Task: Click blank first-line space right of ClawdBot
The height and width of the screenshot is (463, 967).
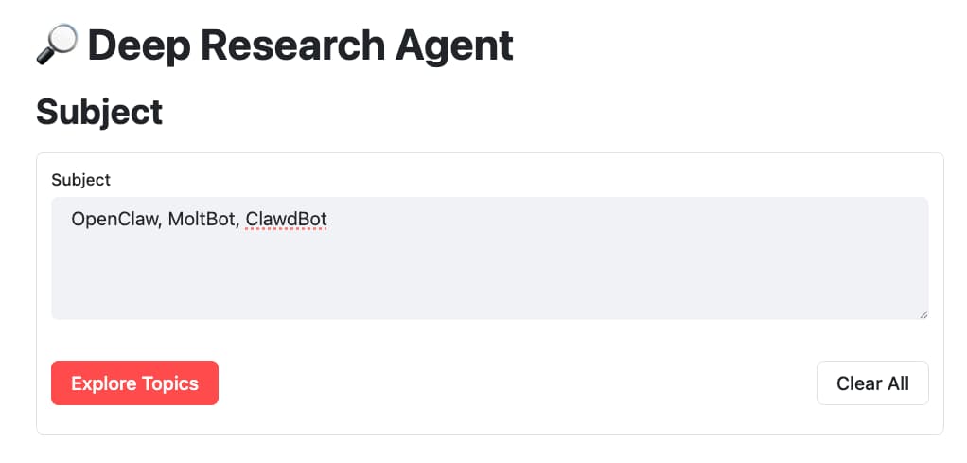Action: tap(615, 220)
